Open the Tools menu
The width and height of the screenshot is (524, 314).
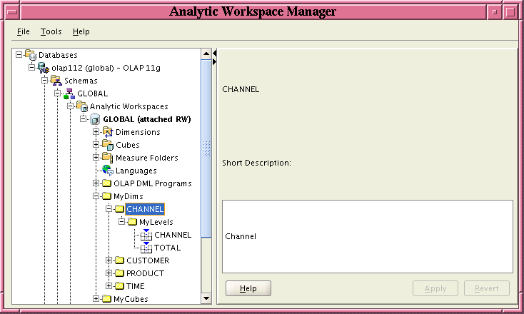coord(51,32)
